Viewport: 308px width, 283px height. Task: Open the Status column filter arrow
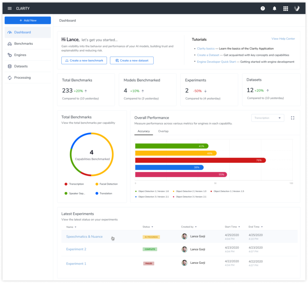pyautogui.click(x=152, y=227)
